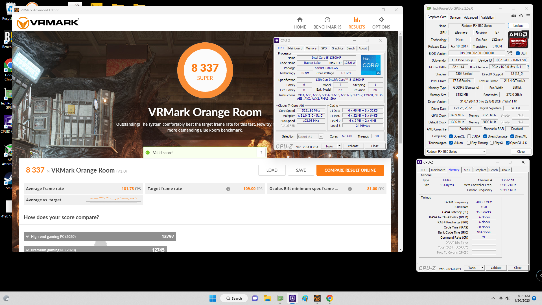Click Validate button in CPU-Z CPU window
Image resolution: width=542 pixels, height=305 pixels.
[x=353, y=146]
